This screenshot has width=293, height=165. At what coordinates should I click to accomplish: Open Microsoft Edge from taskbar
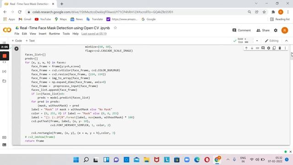197,160
